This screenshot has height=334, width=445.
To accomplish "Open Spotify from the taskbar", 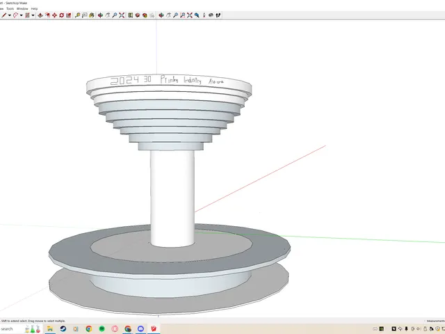I will [102, 329].
